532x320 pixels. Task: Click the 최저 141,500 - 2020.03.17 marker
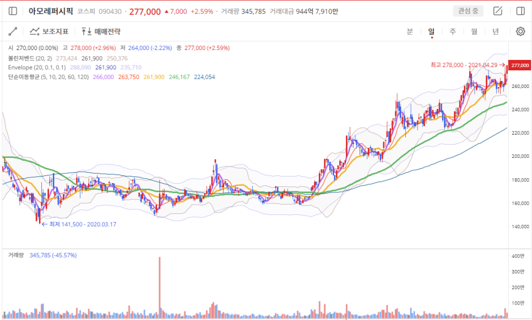click(79, 224)
